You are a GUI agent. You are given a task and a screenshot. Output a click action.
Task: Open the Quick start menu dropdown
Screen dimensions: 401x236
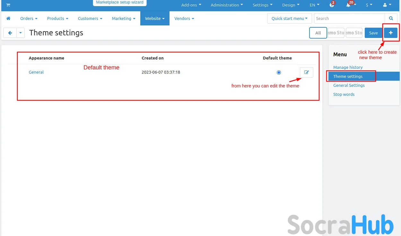290,18
